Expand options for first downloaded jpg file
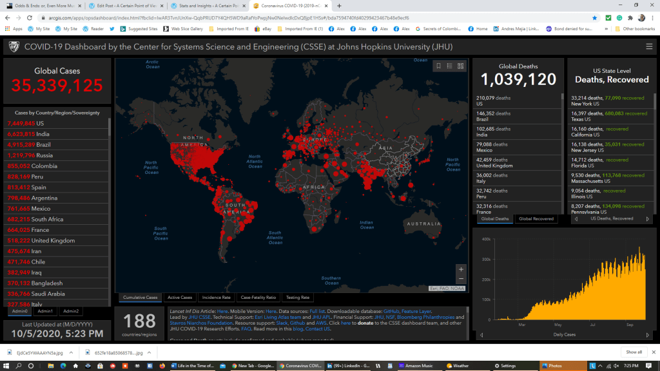 (72, 352)
